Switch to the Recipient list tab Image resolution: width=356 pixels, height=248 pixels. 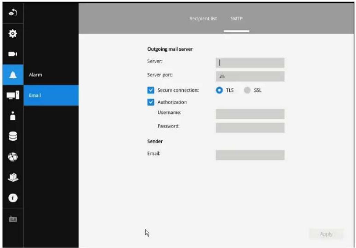coord(203,19)
